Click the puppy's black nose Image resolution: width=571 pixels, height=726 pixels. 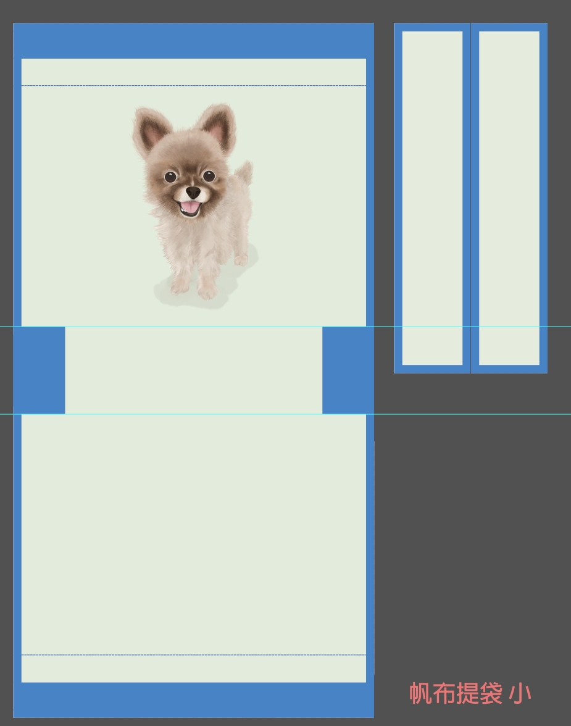pyautogui.click(x=193, y=193)
